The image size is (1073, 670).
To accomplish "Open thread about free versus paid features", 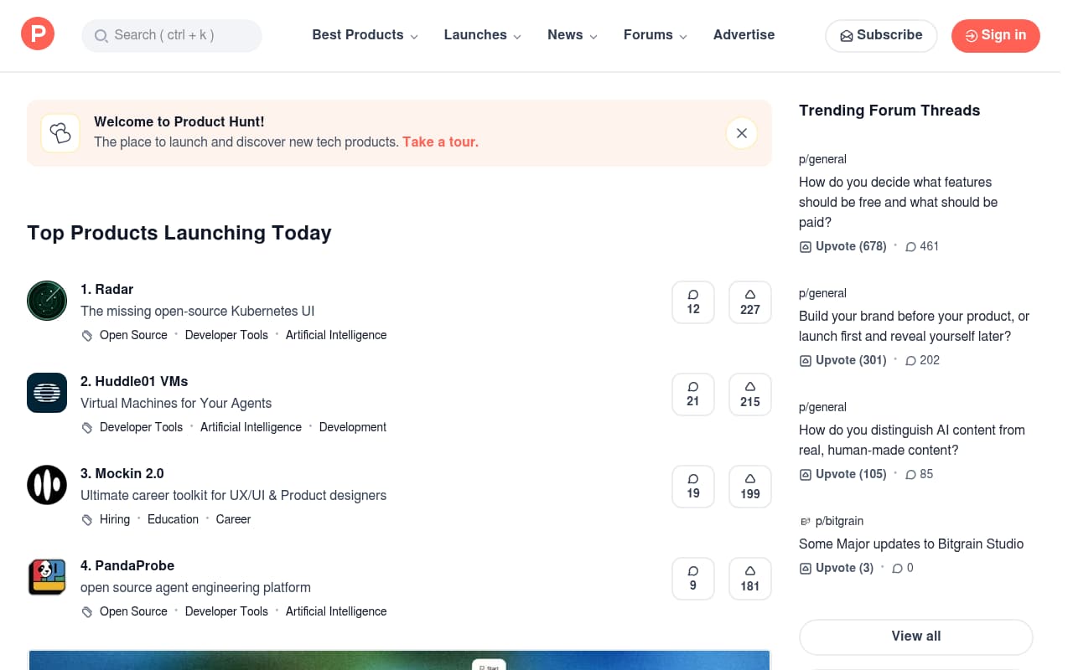I will 898,202.
